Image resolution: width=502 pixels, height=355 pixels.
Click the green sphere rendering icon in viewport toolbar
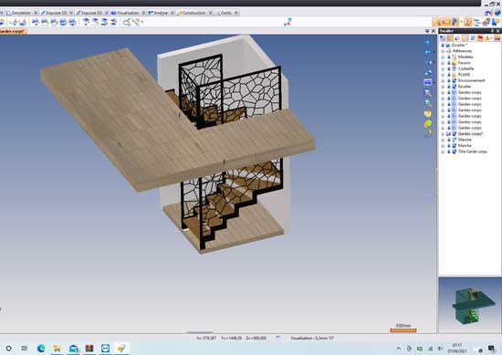tap(427, 124)
